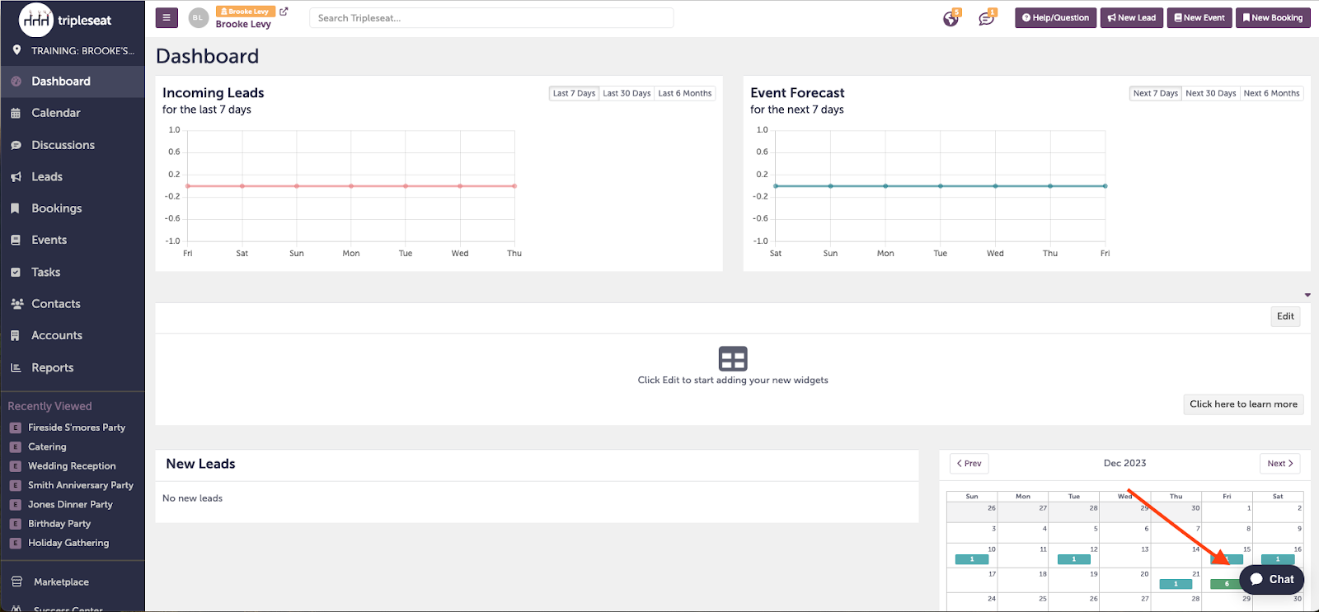This screenshot has height=612, width=1319.
Task: Toggle the hamburger sidebar menu button
Action: tap(167, 17)
